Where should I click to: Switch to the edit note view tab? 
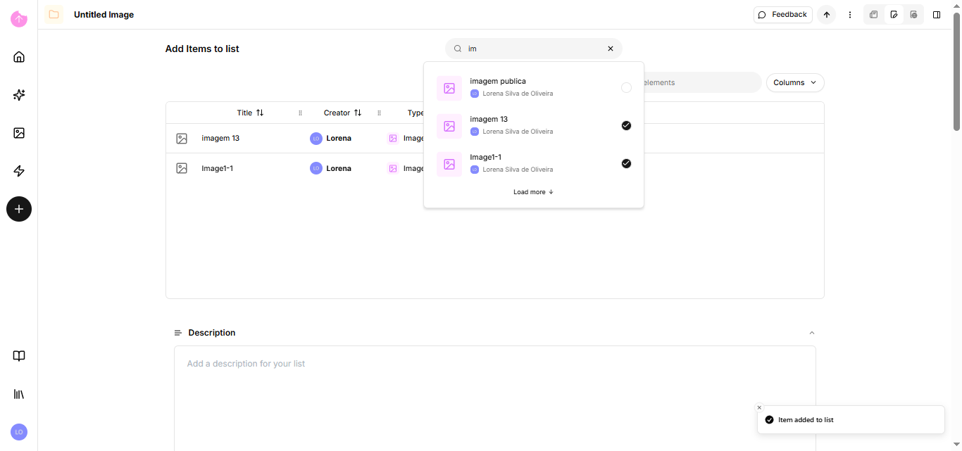click(894, 15)
